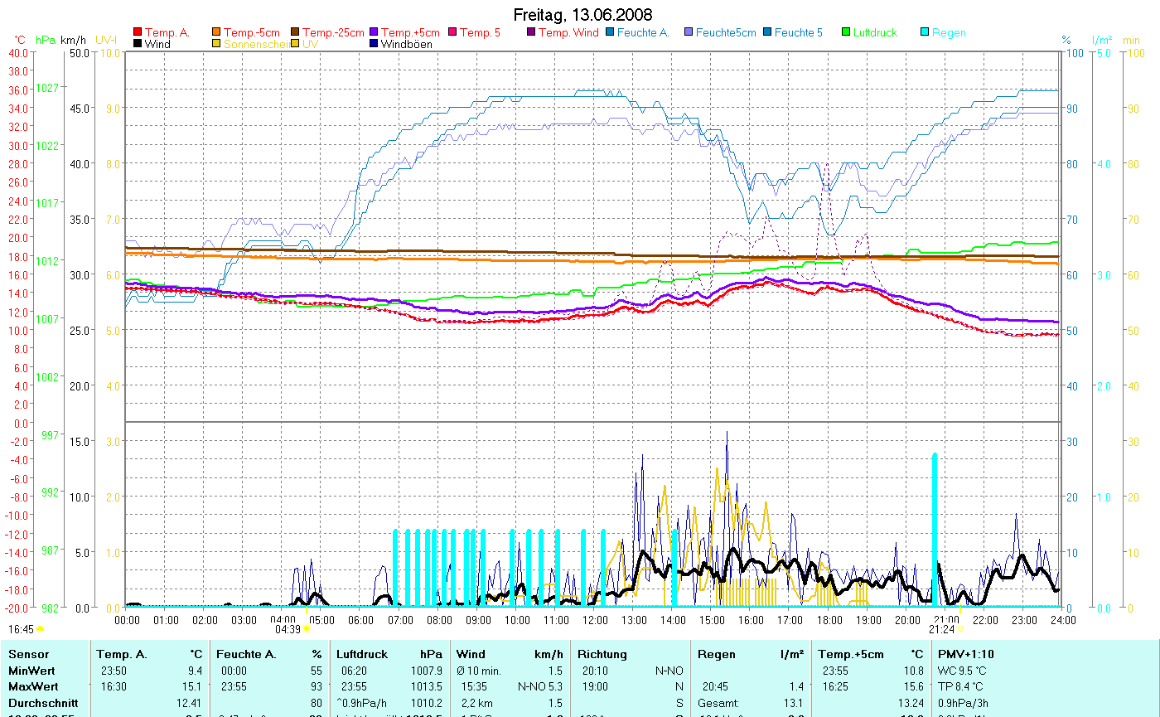Screen dimensions: 1160x717
Task: Click the yellow UV legend square
Action: 295,45
